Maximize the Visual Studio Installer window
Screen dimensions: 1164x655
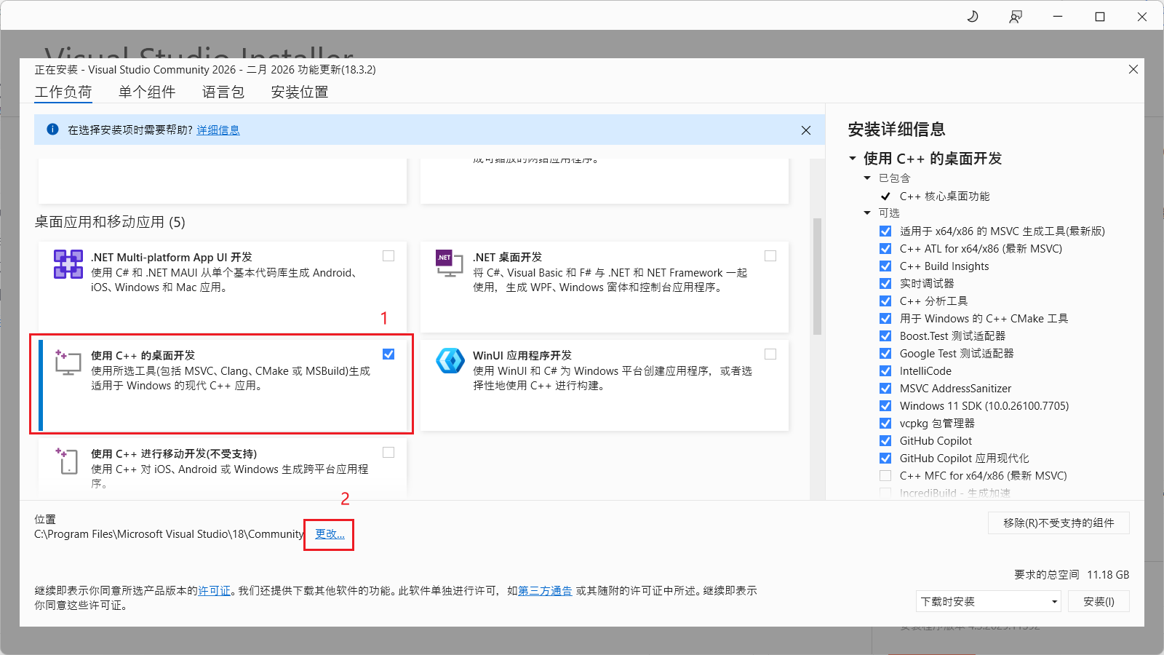(x=1100, y=16)
